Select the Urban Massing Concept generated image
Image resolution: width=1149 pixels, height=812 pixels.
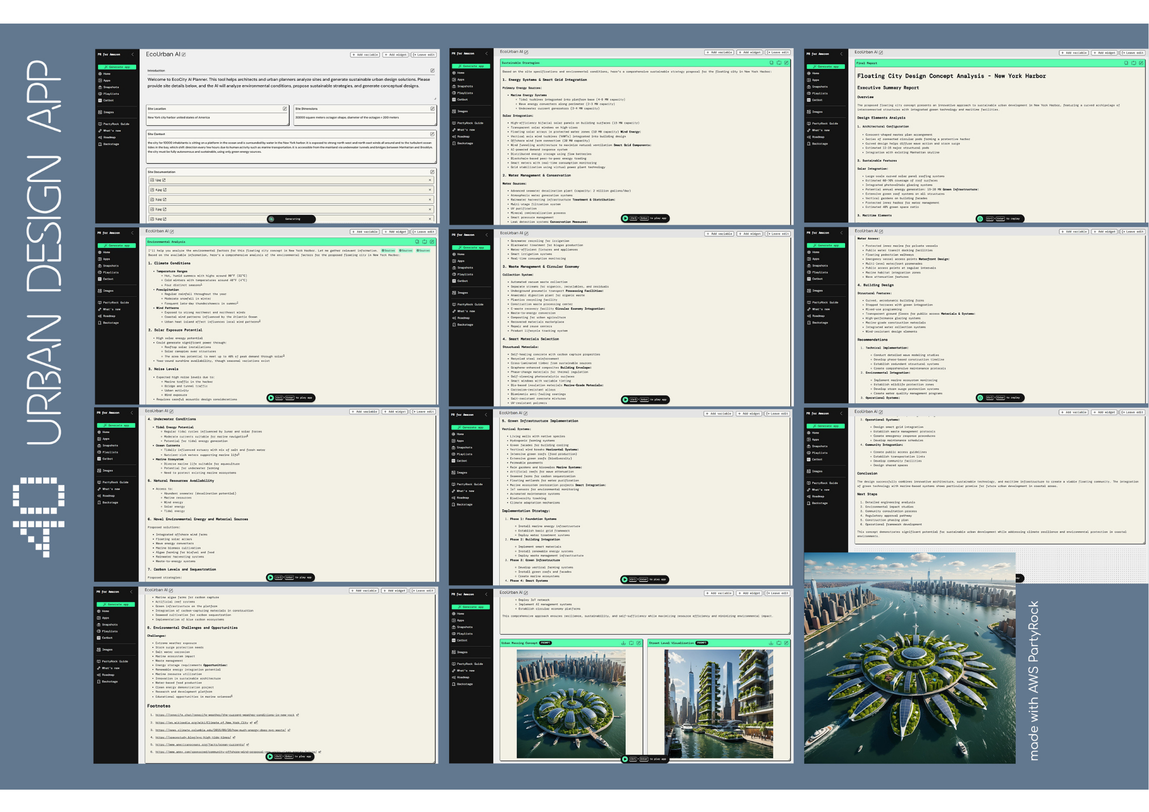570,703
